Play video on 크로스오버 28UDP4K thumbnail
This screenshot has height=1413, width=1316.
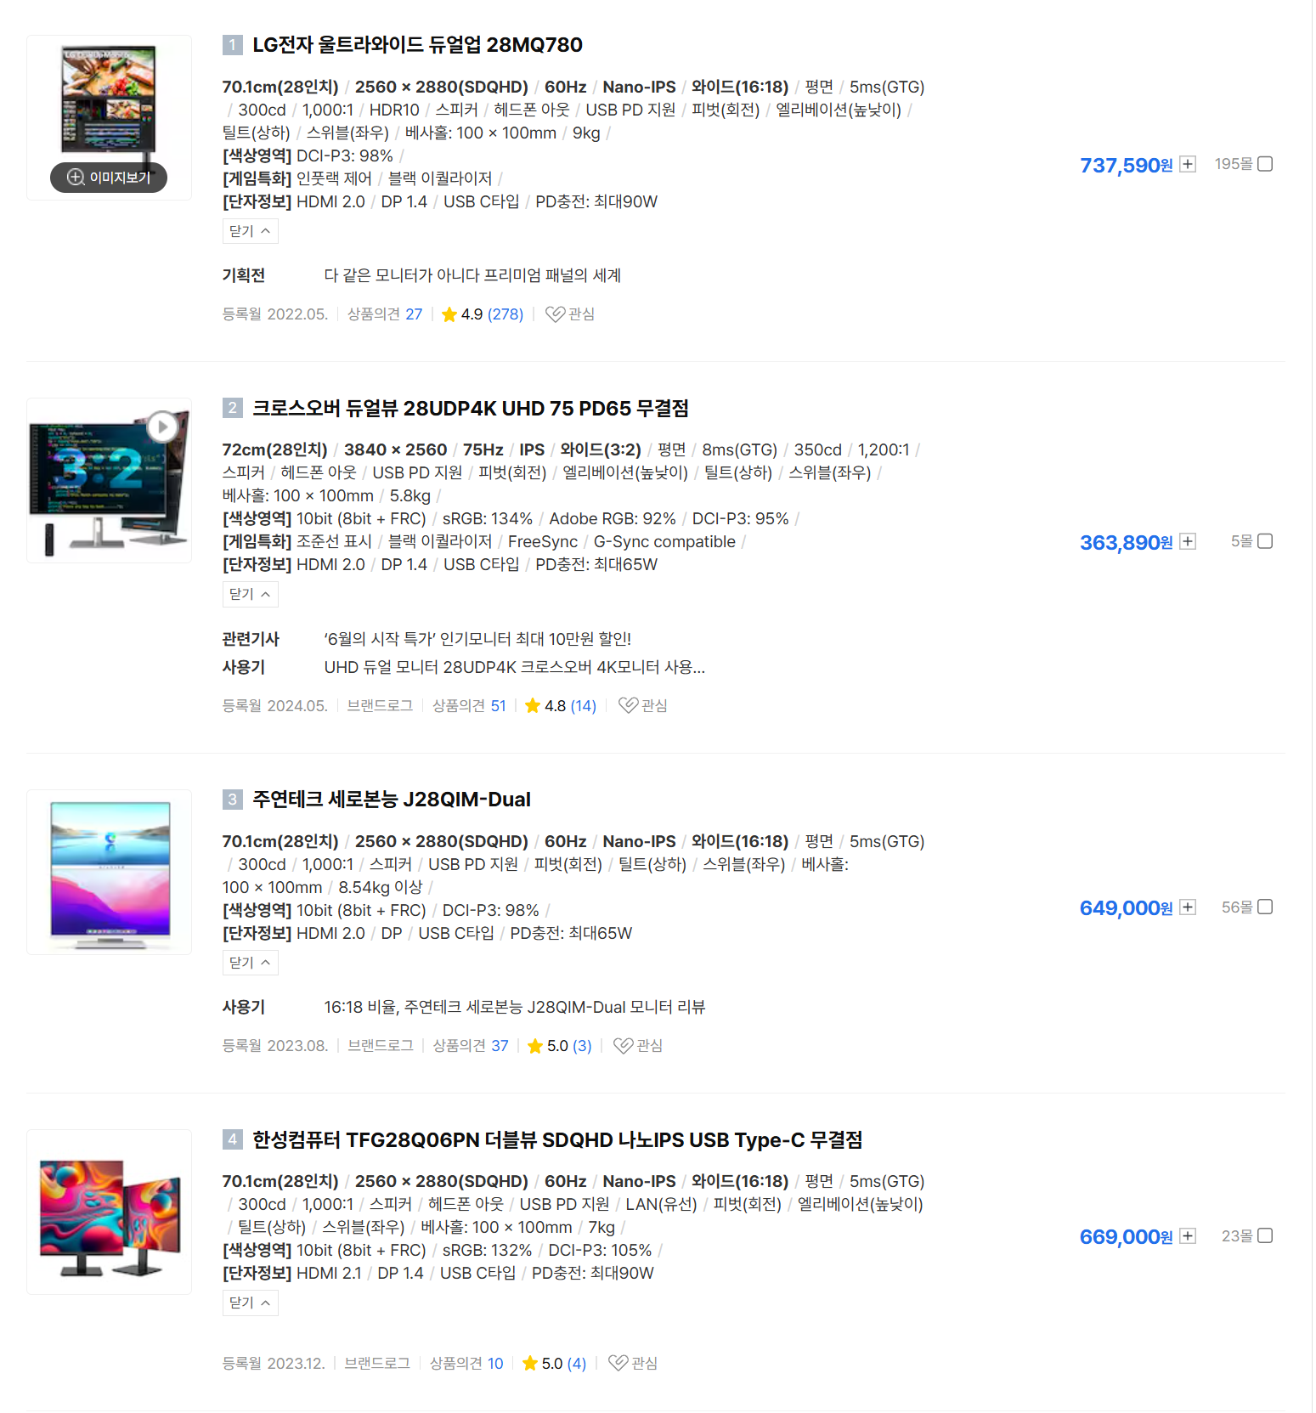[162, 427]
